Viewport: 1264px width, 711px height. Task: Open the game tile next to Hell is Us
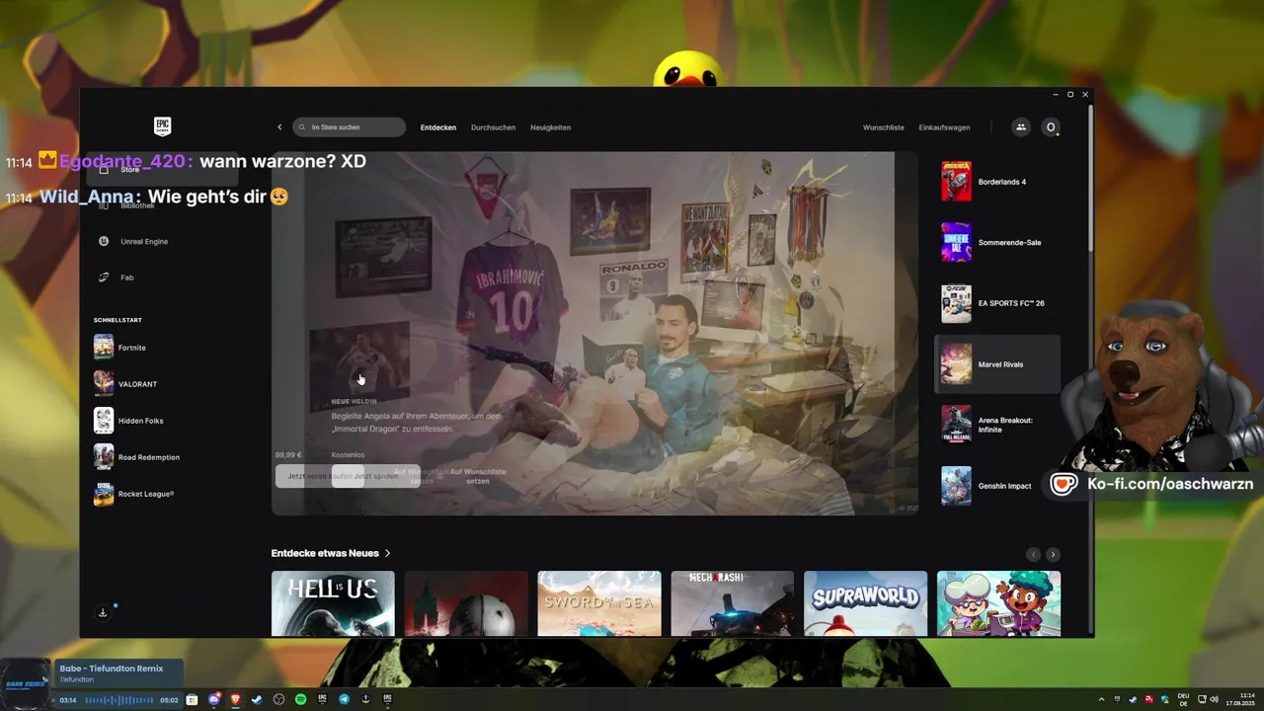(x=466, y=603)
